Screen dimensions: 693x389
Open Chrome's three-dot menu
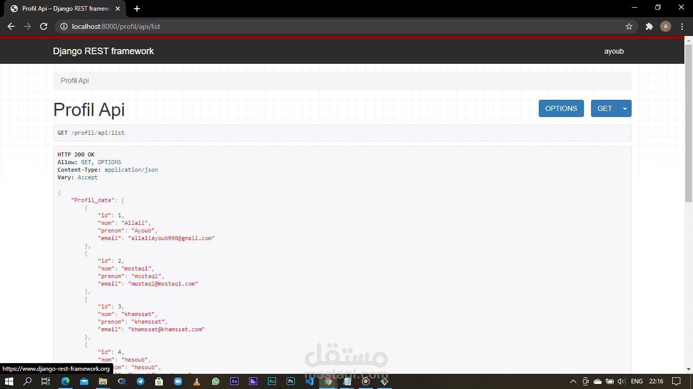682,26
